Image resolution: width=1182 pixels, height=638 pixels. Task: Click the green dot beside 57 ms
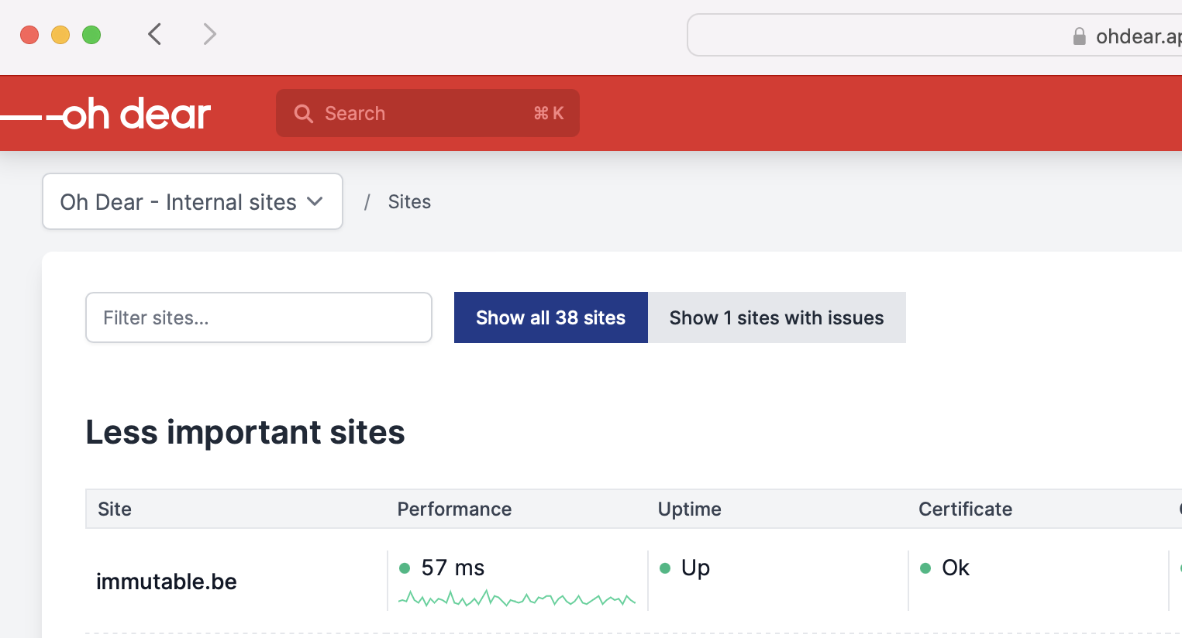405,568
